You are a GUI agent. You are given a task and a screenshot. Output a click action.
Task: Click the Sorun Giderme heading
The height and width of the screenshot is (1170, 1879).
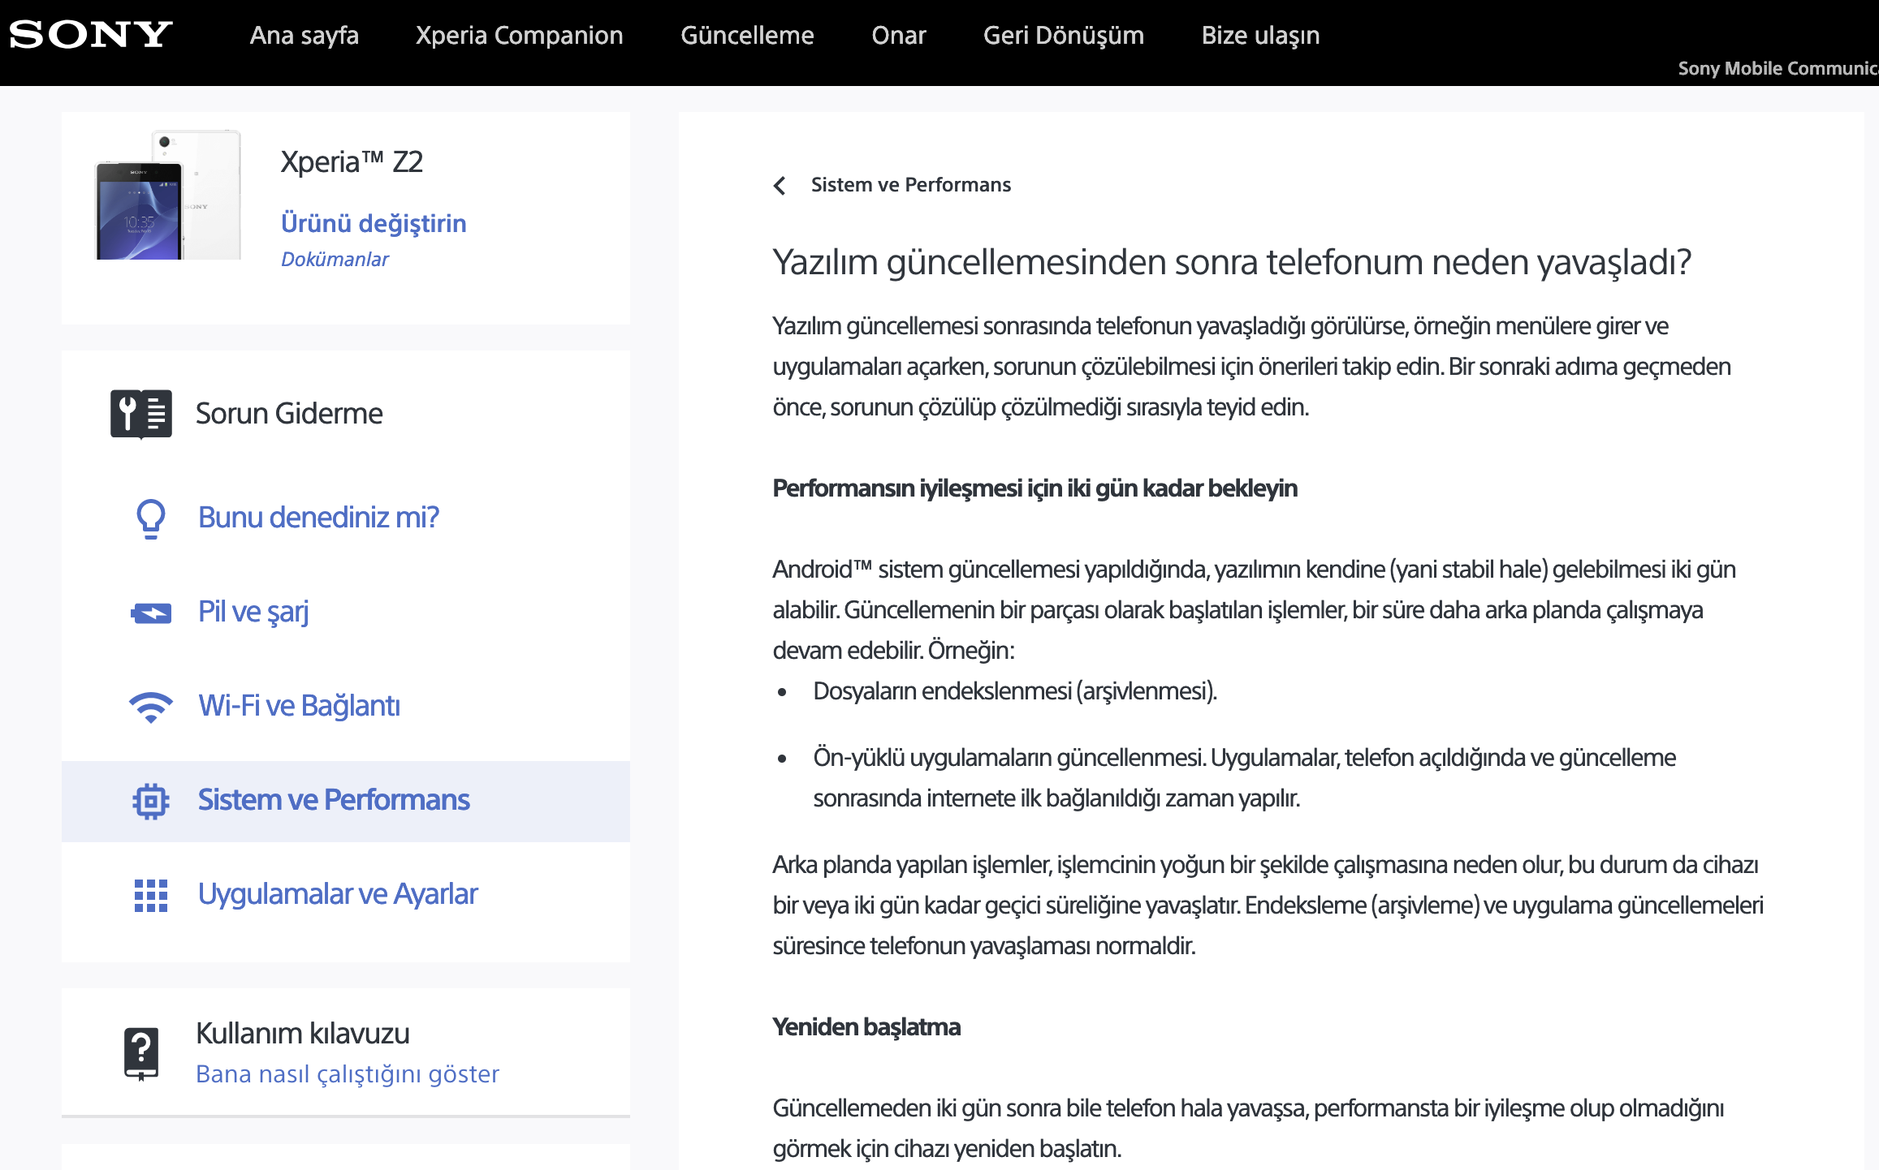289,413
